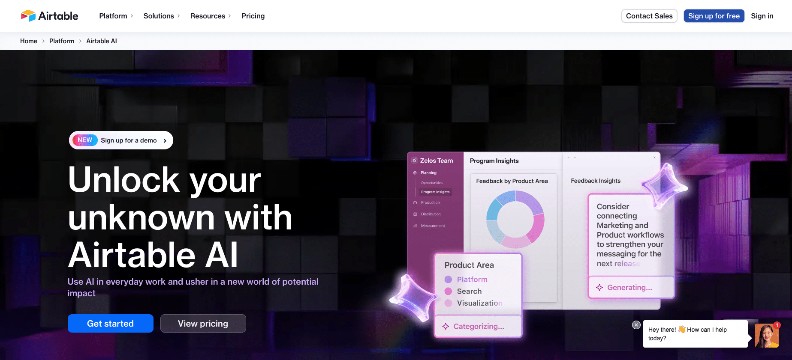Click the chat notification badge

pos(777,325)
